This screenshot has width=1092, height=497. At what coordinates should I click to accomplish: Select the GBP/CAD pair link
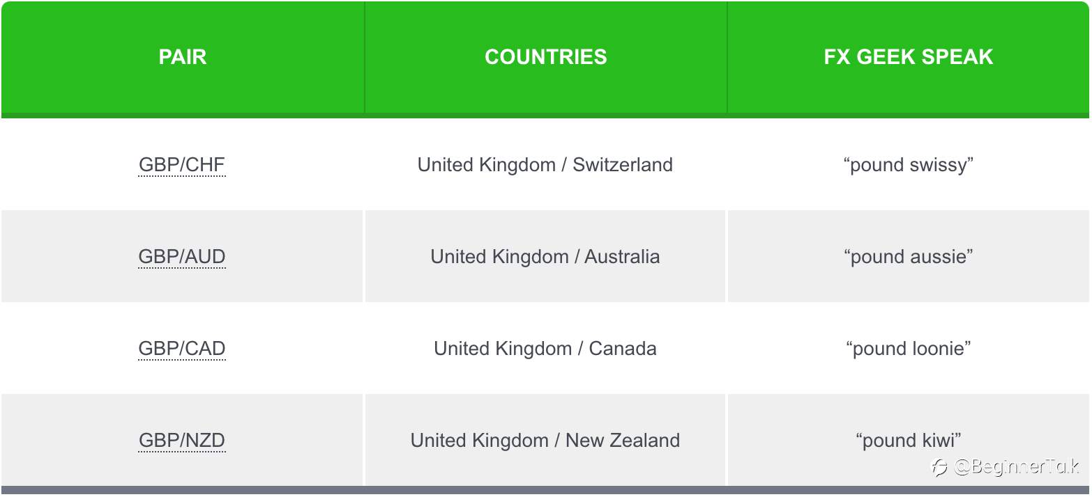[x=182, y=349]
